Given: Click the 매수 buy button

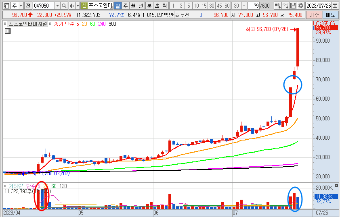Looking at the screenshot, I should (314, 15).
